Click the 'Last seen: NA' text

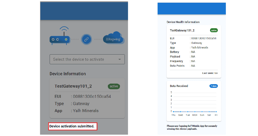pyautogui.click(x=210, y=73)
